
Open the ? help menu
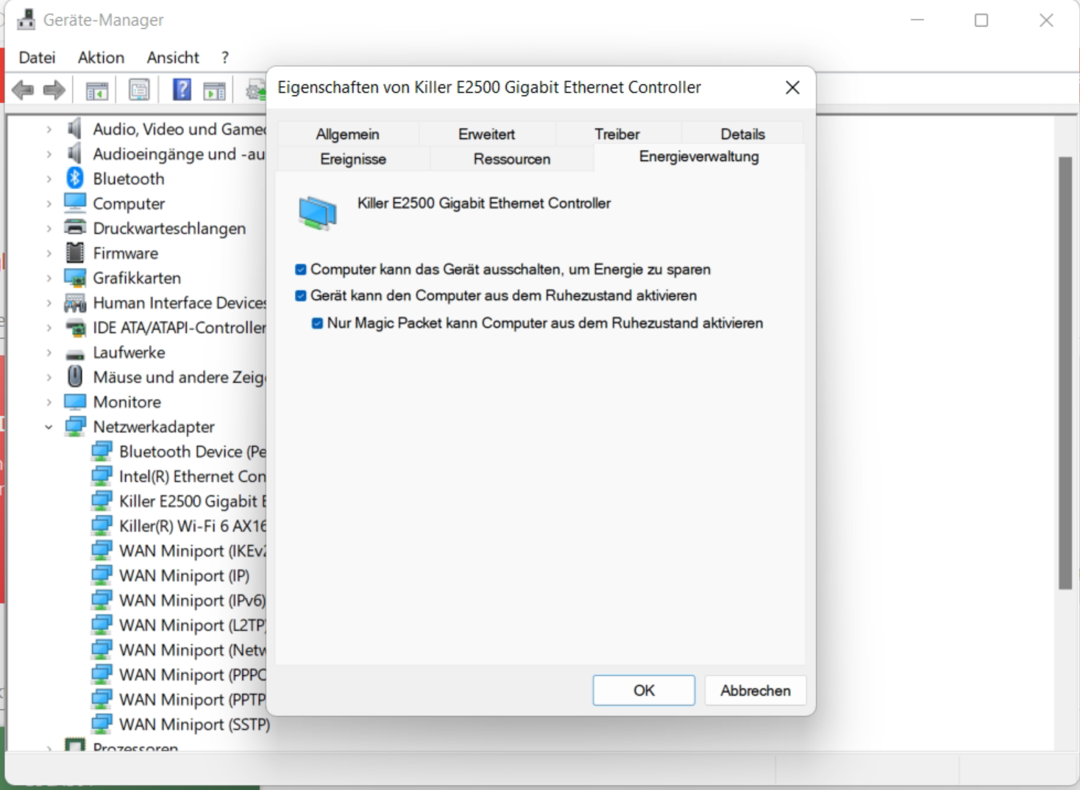[x=225, y=57]
